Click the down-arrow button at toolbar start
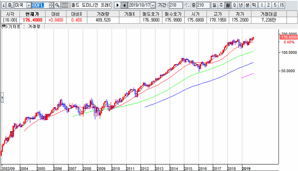Image resolution: width=298 pixels, height=171 pixels. (x=4, y=5)
